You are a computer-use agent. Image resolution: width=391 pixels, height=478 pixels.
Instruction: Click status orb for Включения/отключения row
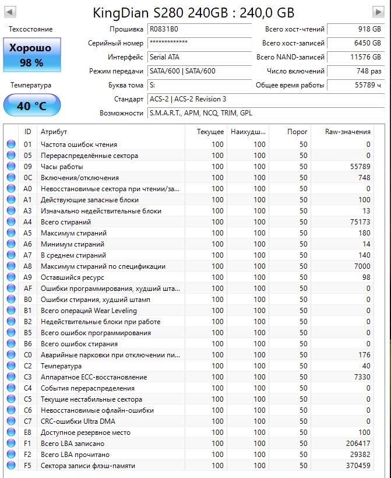coord(11,177)
